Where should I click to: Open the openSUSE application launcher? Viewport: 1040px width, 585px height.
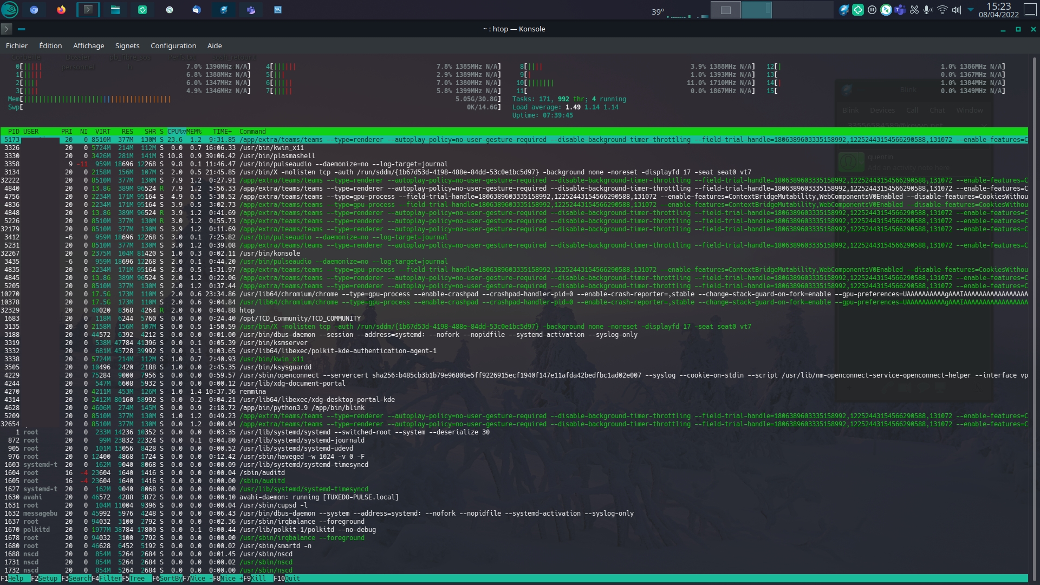(x=10, y=10)
